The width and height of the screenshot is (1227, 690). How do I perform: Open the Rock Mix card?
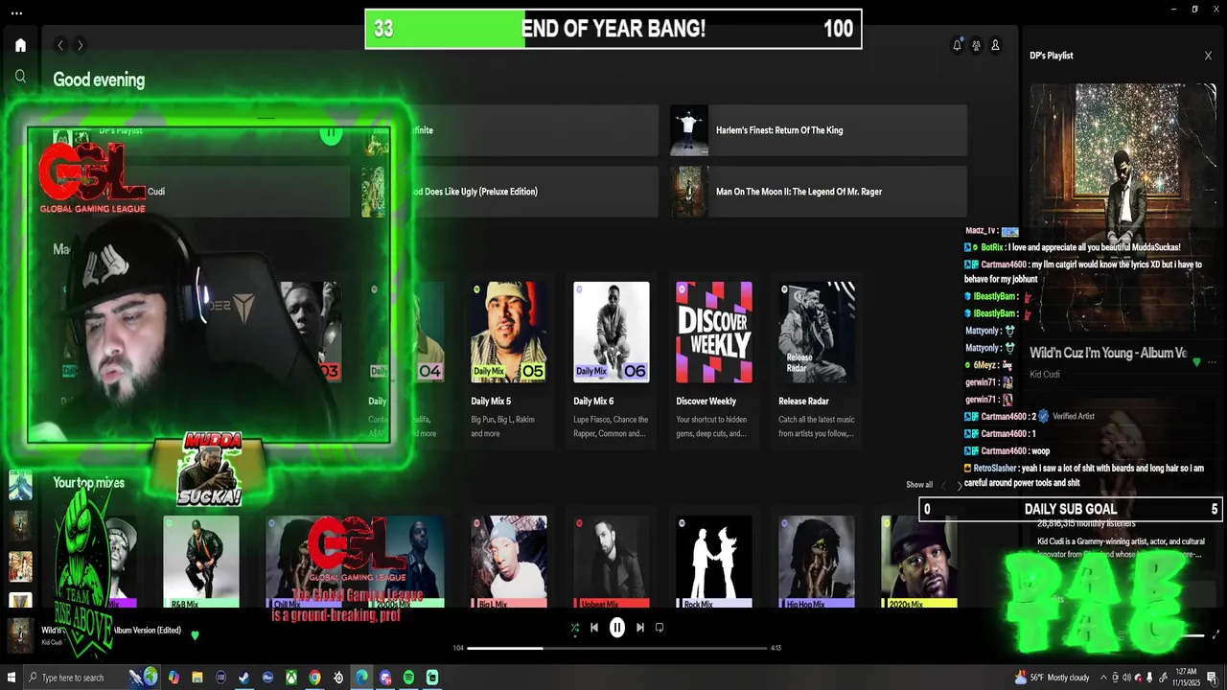click(x=714, y=562)
